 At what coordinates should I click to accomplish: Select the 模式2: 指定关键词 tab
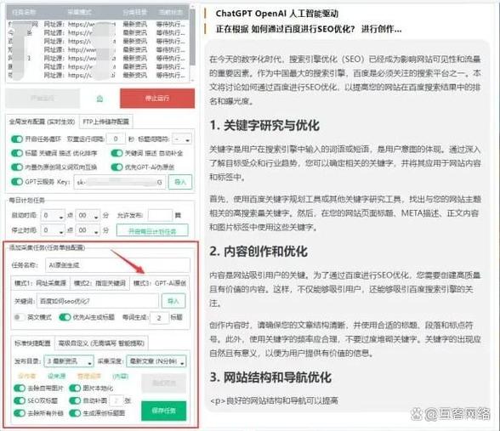(x=99, y=283)
